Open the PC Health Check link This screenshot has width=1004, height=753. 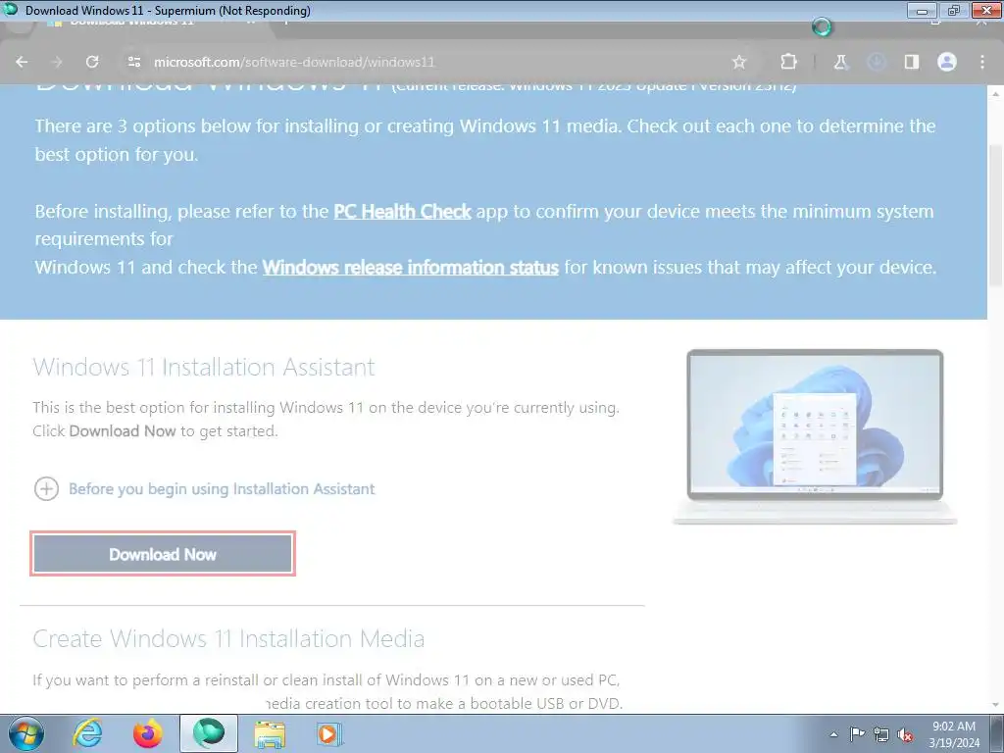[x=402, y=212]
